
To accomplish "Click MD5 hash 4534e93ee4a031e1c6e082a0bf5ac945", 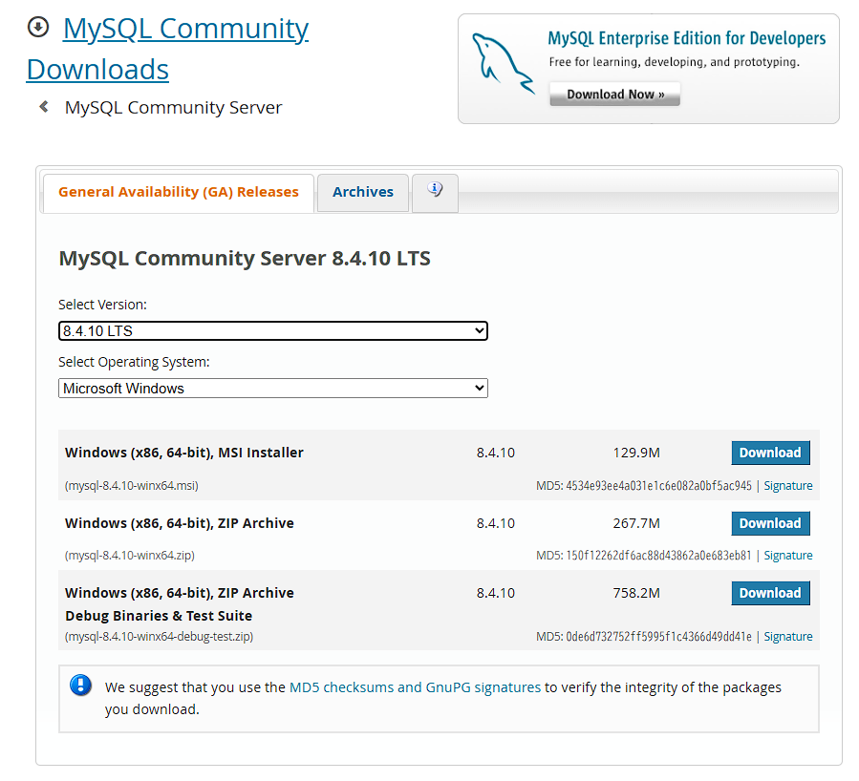I will tap(658, 485).
